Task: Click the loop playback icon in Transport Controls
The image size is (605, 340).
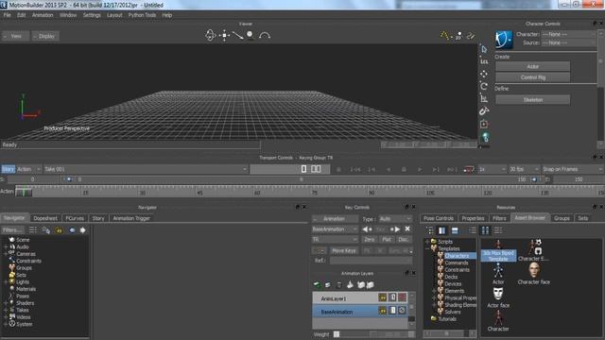Action: pyautogui.click(x=469, y=169)
